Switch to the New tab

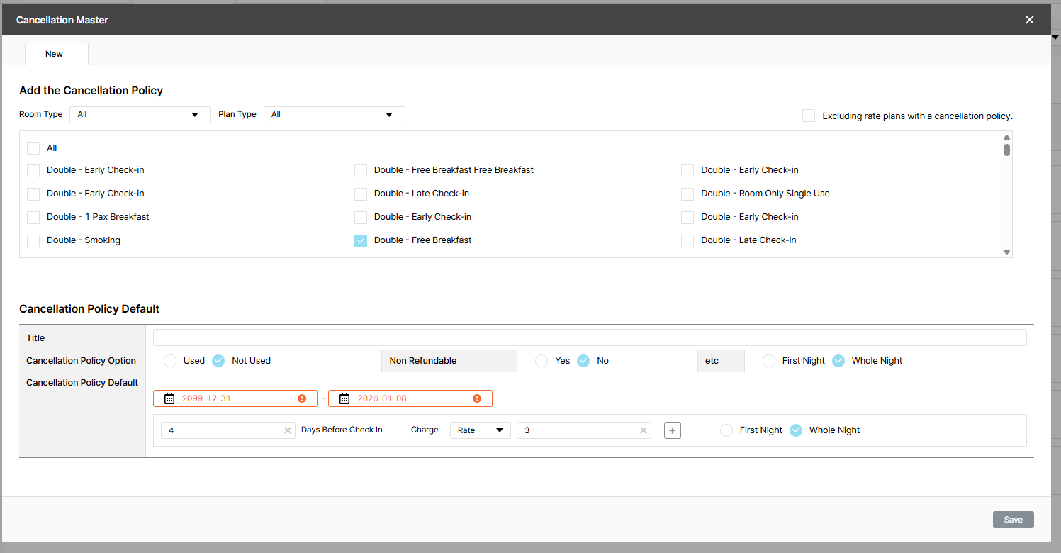pyautogui.click(x=55, y=54)
